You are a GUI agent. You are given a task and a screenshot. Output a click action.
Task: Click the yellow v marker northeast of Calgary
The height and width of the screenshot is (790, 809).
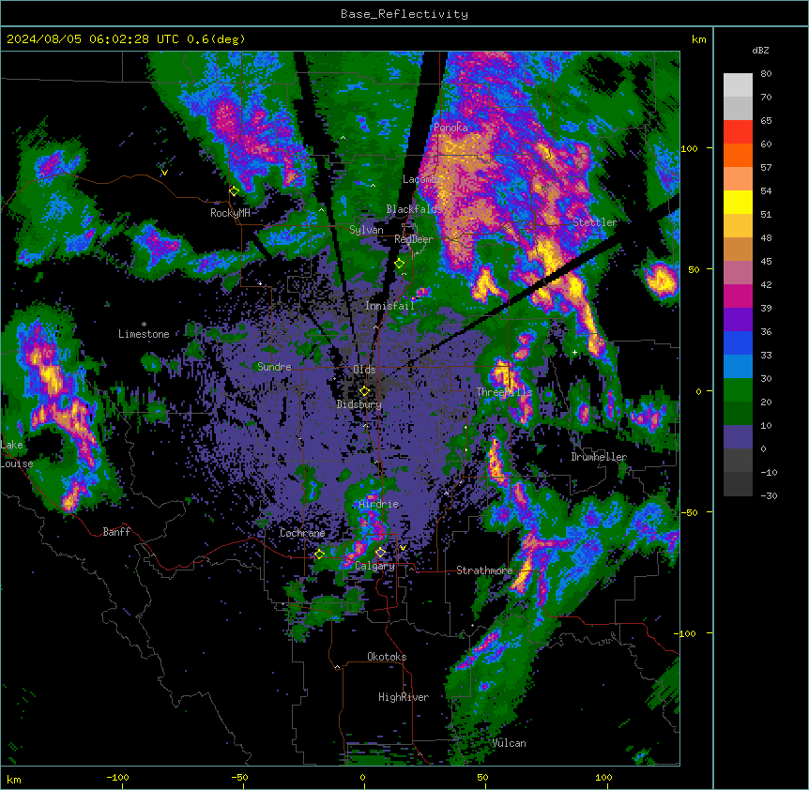pyautogui.click(x=403, y=548)
